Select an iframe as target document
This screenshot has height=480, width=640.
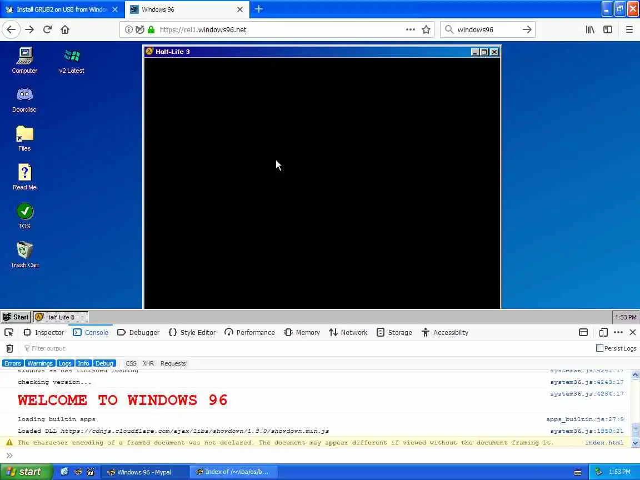pyautogui.click(x=583, y=332)
